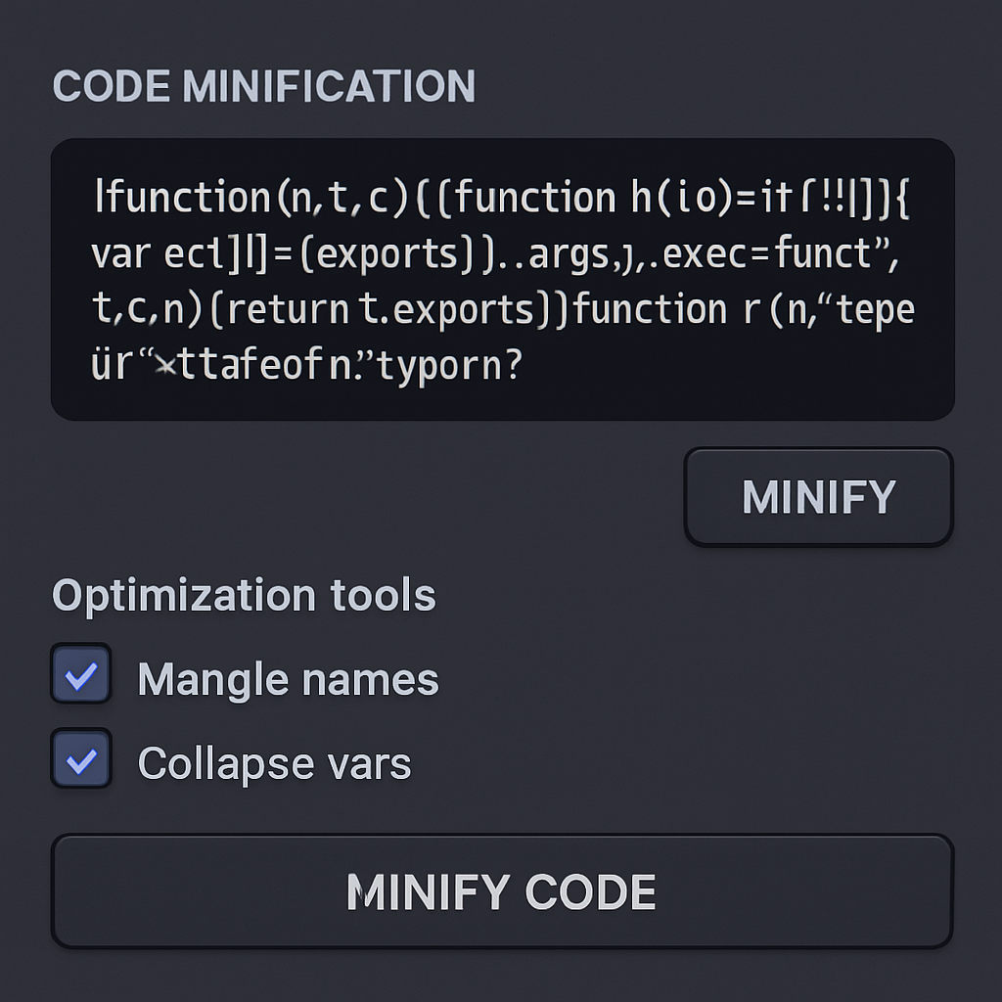Viewport: 1002px width, 1002px height.
Task: Toggle the Collapse vars setting off
Action: pos(81,758)
